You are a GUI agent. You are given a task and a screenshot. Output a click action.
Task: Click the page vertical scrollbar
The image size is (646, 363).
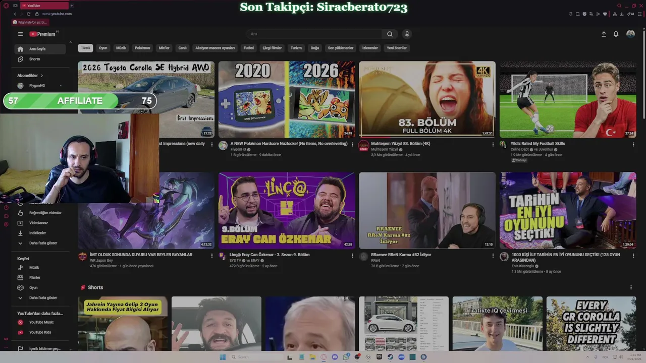[643, 76]
